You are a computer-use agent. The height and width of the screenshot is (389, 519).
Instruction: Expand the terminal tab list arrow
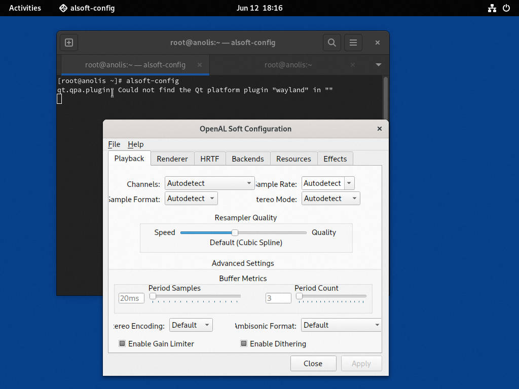coord(378,65)
